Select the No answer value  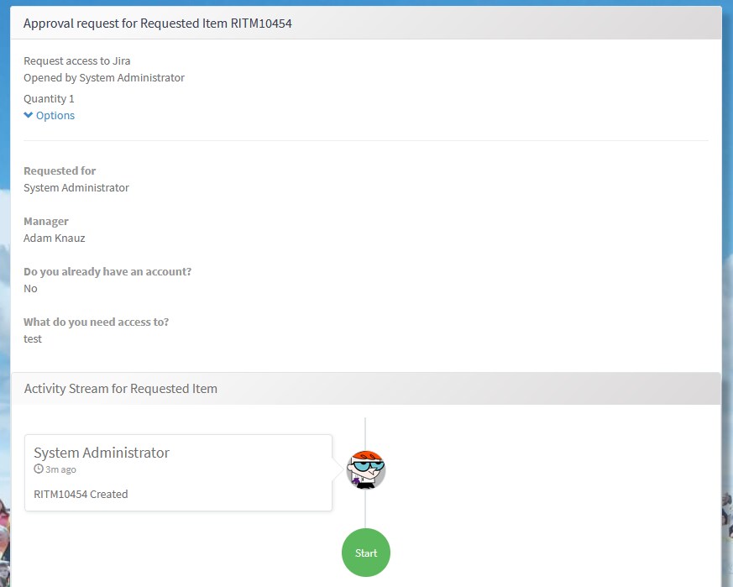coord(31,288)
